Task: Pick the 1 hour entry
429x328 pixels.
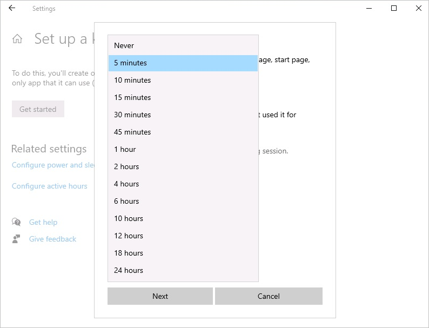Action: coord(183,149)
